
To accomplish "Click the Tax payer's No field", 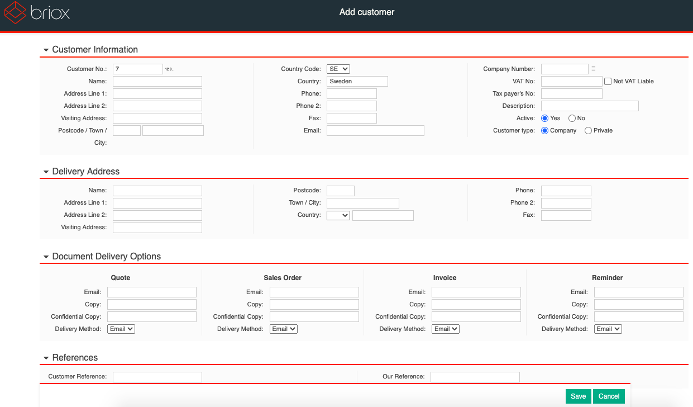I will tap(572, 93).
